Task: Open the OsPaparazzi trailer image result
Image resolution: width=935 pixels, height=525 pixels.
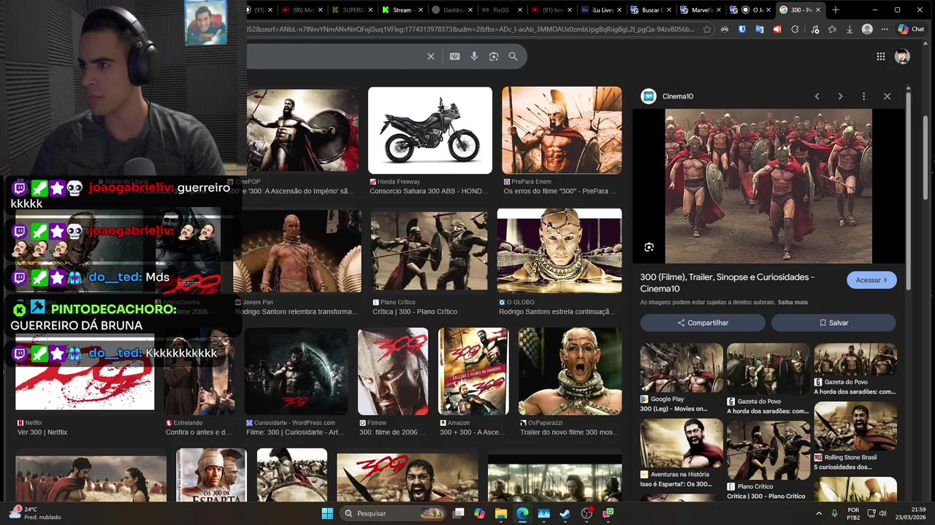Action: 569,371
